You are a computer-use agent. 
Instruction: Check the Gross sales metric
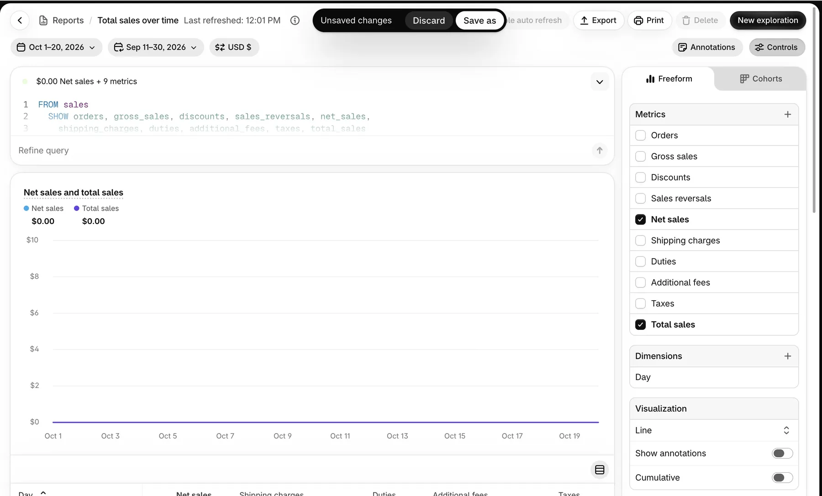click(x=641, y=157)
